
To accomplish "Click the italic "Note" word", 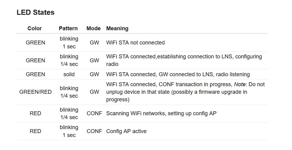I will pyautogui.click(x=239, y=84).
